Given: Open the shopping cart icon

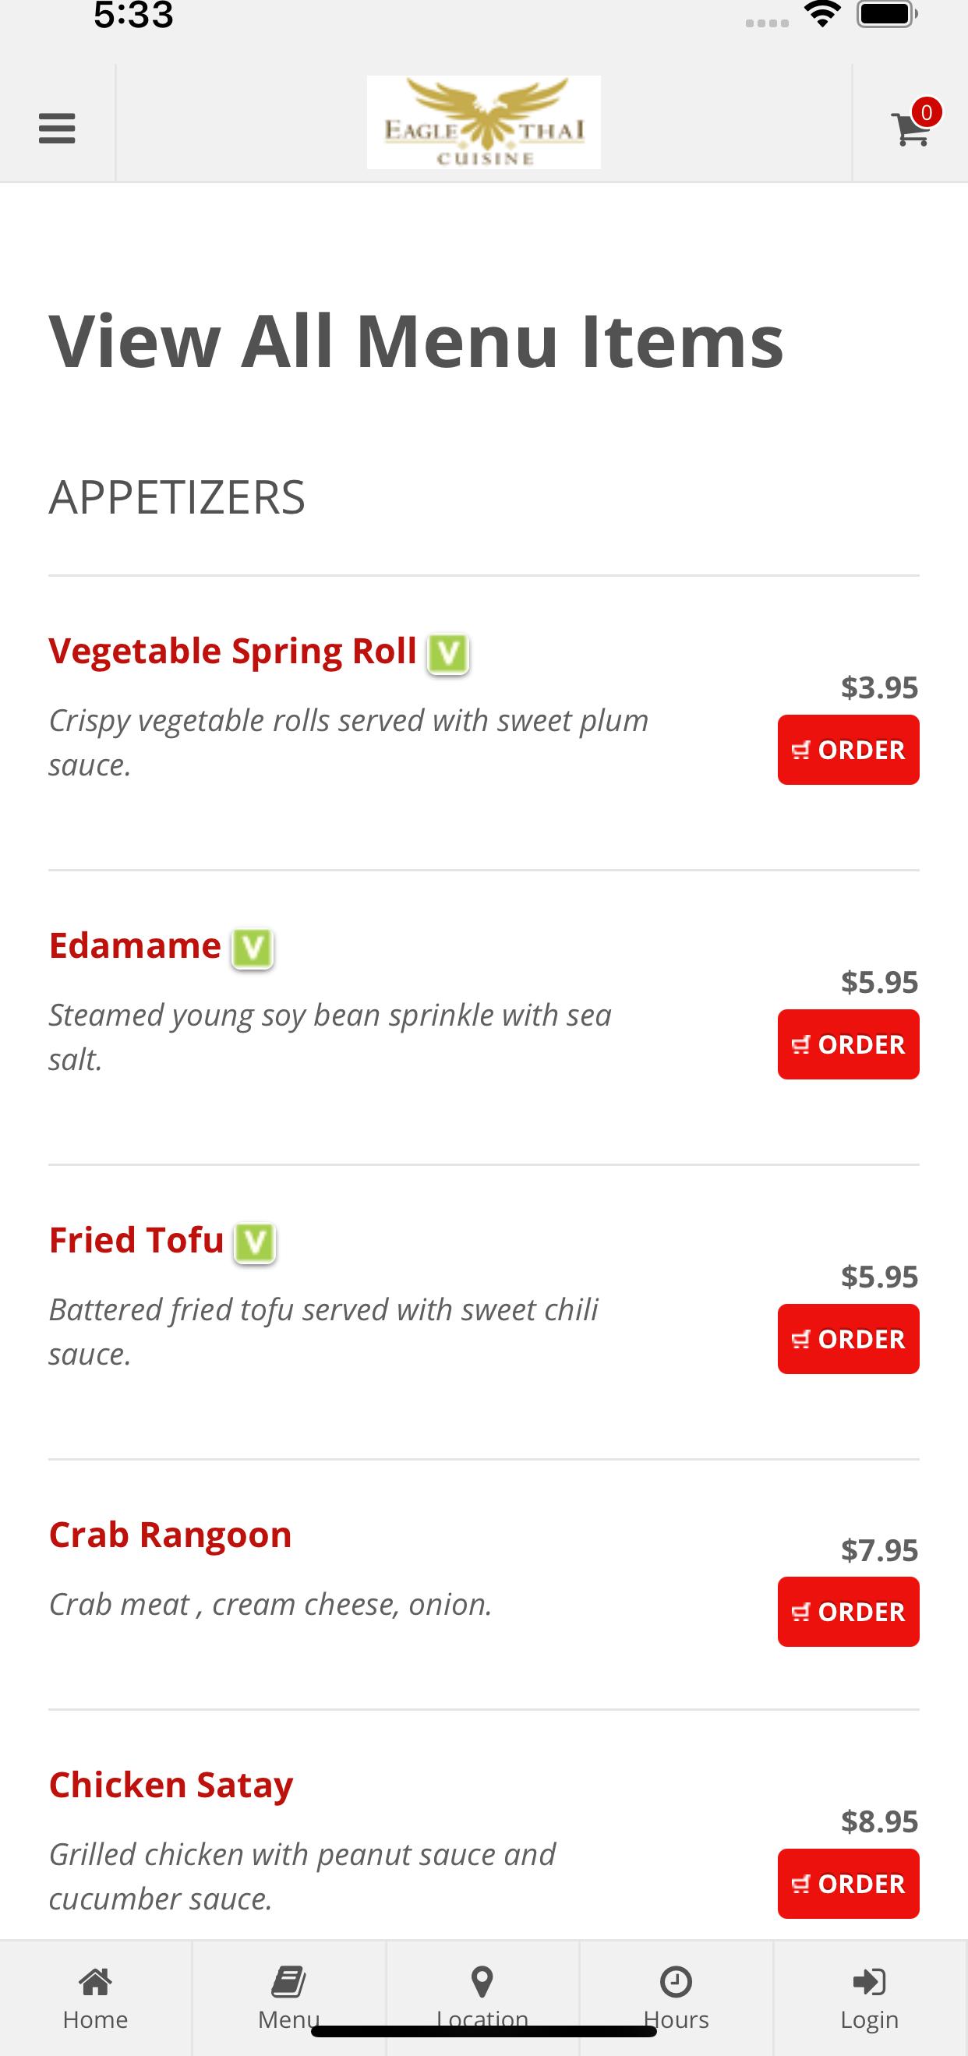Looking at the screenshot, I should pyautogui.click(x=910, y=129).
